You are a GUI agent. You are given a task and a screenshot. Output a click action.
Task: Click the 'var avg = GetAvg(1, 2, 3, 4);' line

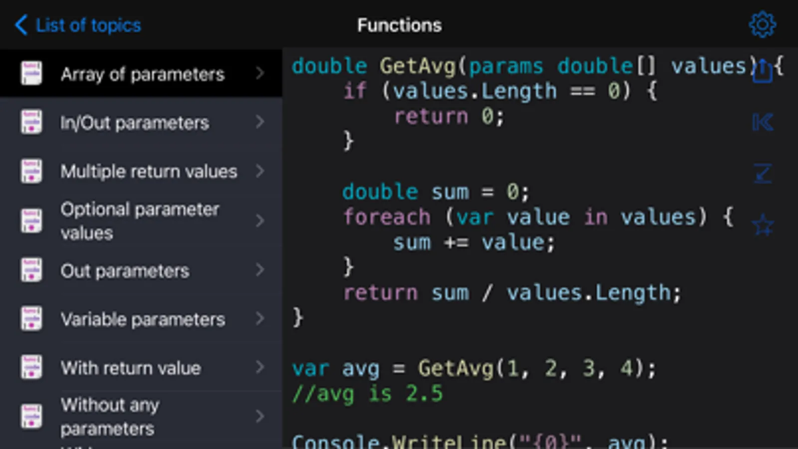point(474,369)
